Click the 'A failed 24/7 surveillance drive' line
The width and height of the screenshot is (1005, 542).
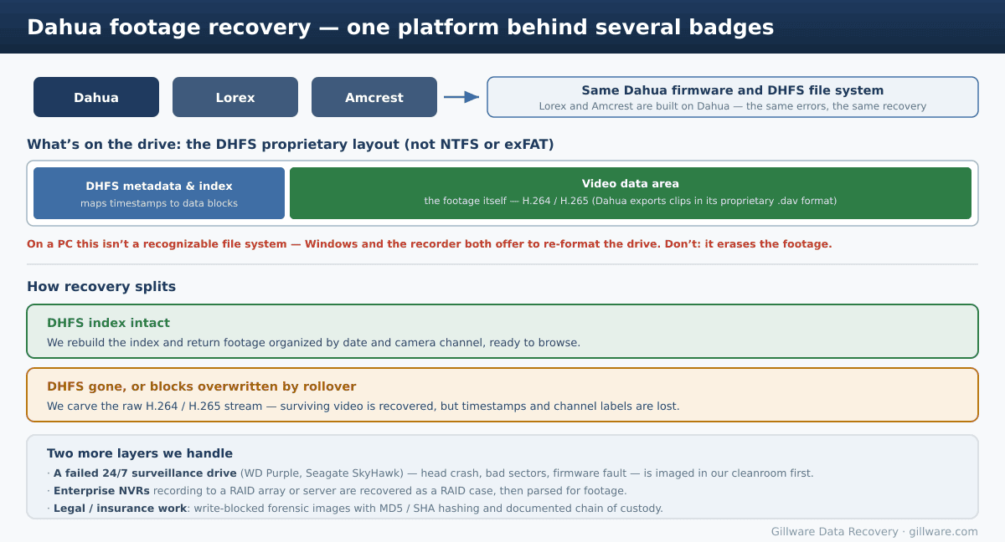click(430, 473)
